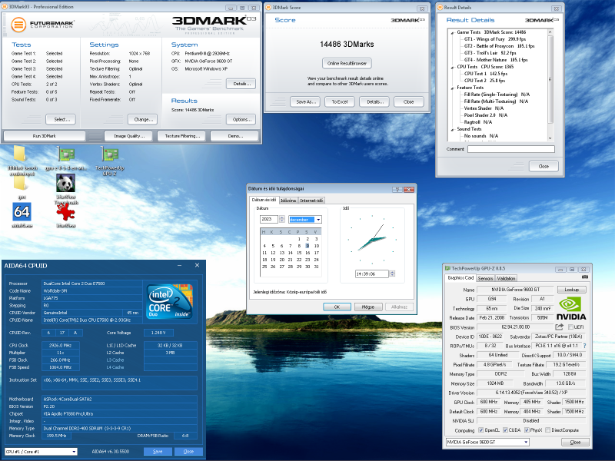Click Texture Filtering button in 3DMark03
The width and height of the screenshot is (615, 461).
coord(182,136)
